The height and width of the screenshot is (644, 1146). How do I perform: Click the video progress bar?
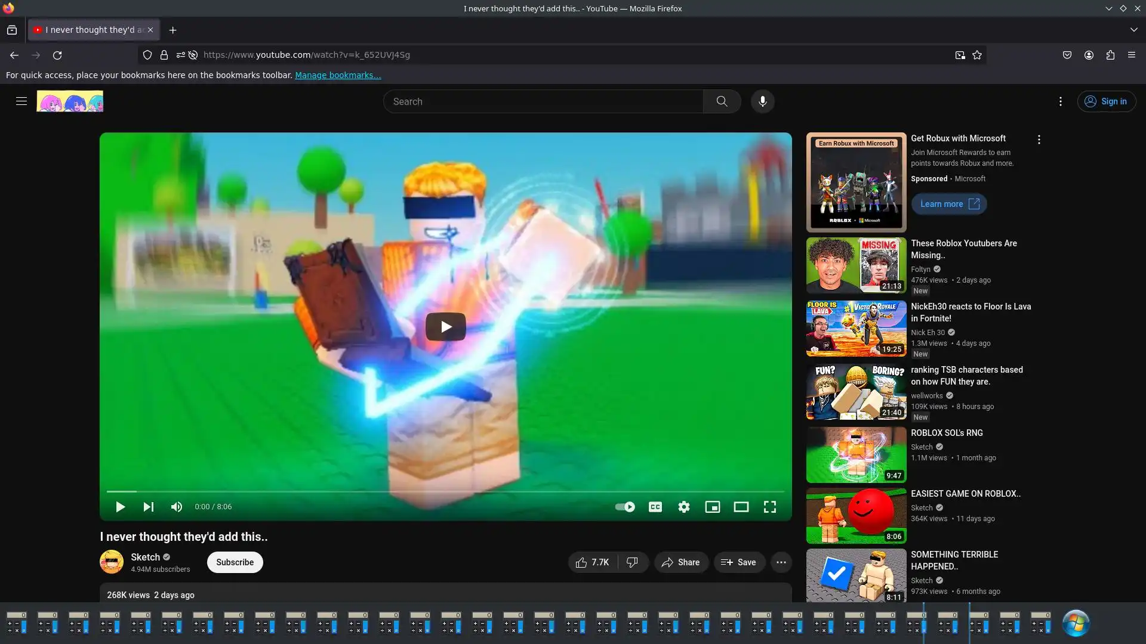pos(445,491)
